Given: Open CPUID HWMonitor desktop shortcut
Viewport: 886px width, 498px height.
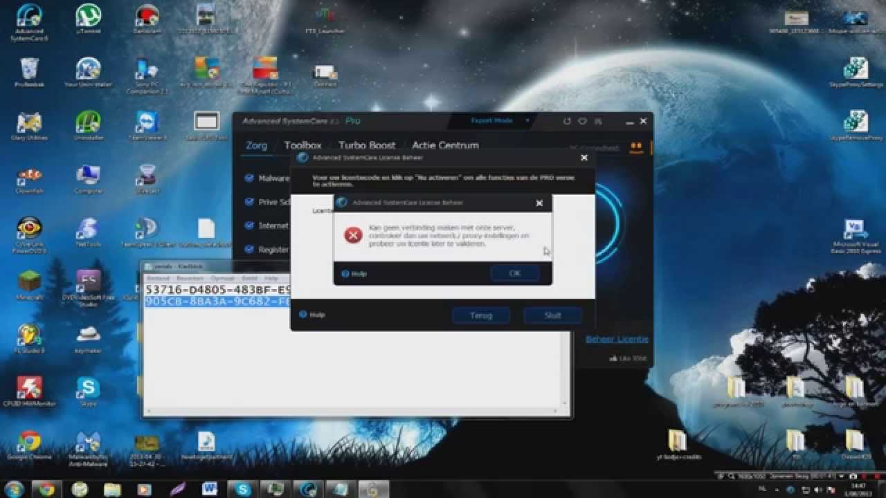Looking at the screenshot, I should coord(29,391).
